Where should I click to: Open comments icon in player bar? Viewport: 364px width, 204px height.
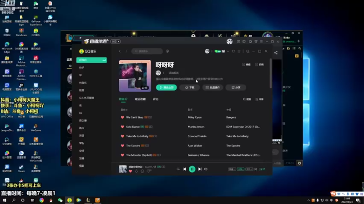pos(149,171)
